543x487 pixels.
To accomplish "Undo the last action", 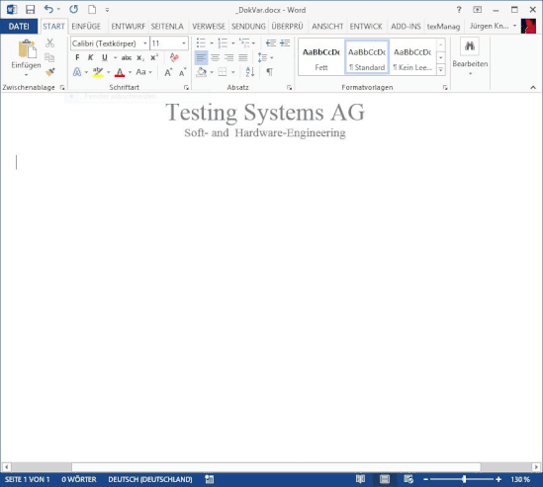I will (48, 9).
